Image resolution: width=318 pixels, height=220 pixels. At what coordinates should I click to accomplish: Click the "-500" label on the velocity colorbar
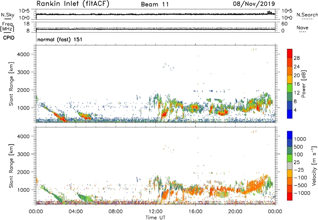(301, 185)
